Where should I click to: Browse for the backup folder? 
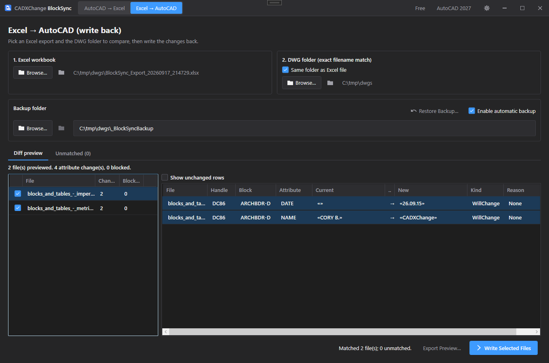33,128
